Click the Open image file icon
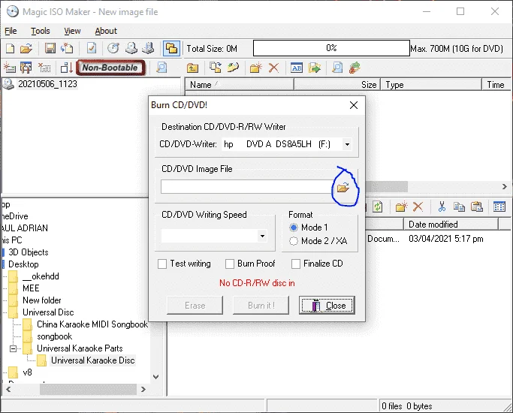The height and width of the screenshot is (413, 513). [x=26, y=48]
